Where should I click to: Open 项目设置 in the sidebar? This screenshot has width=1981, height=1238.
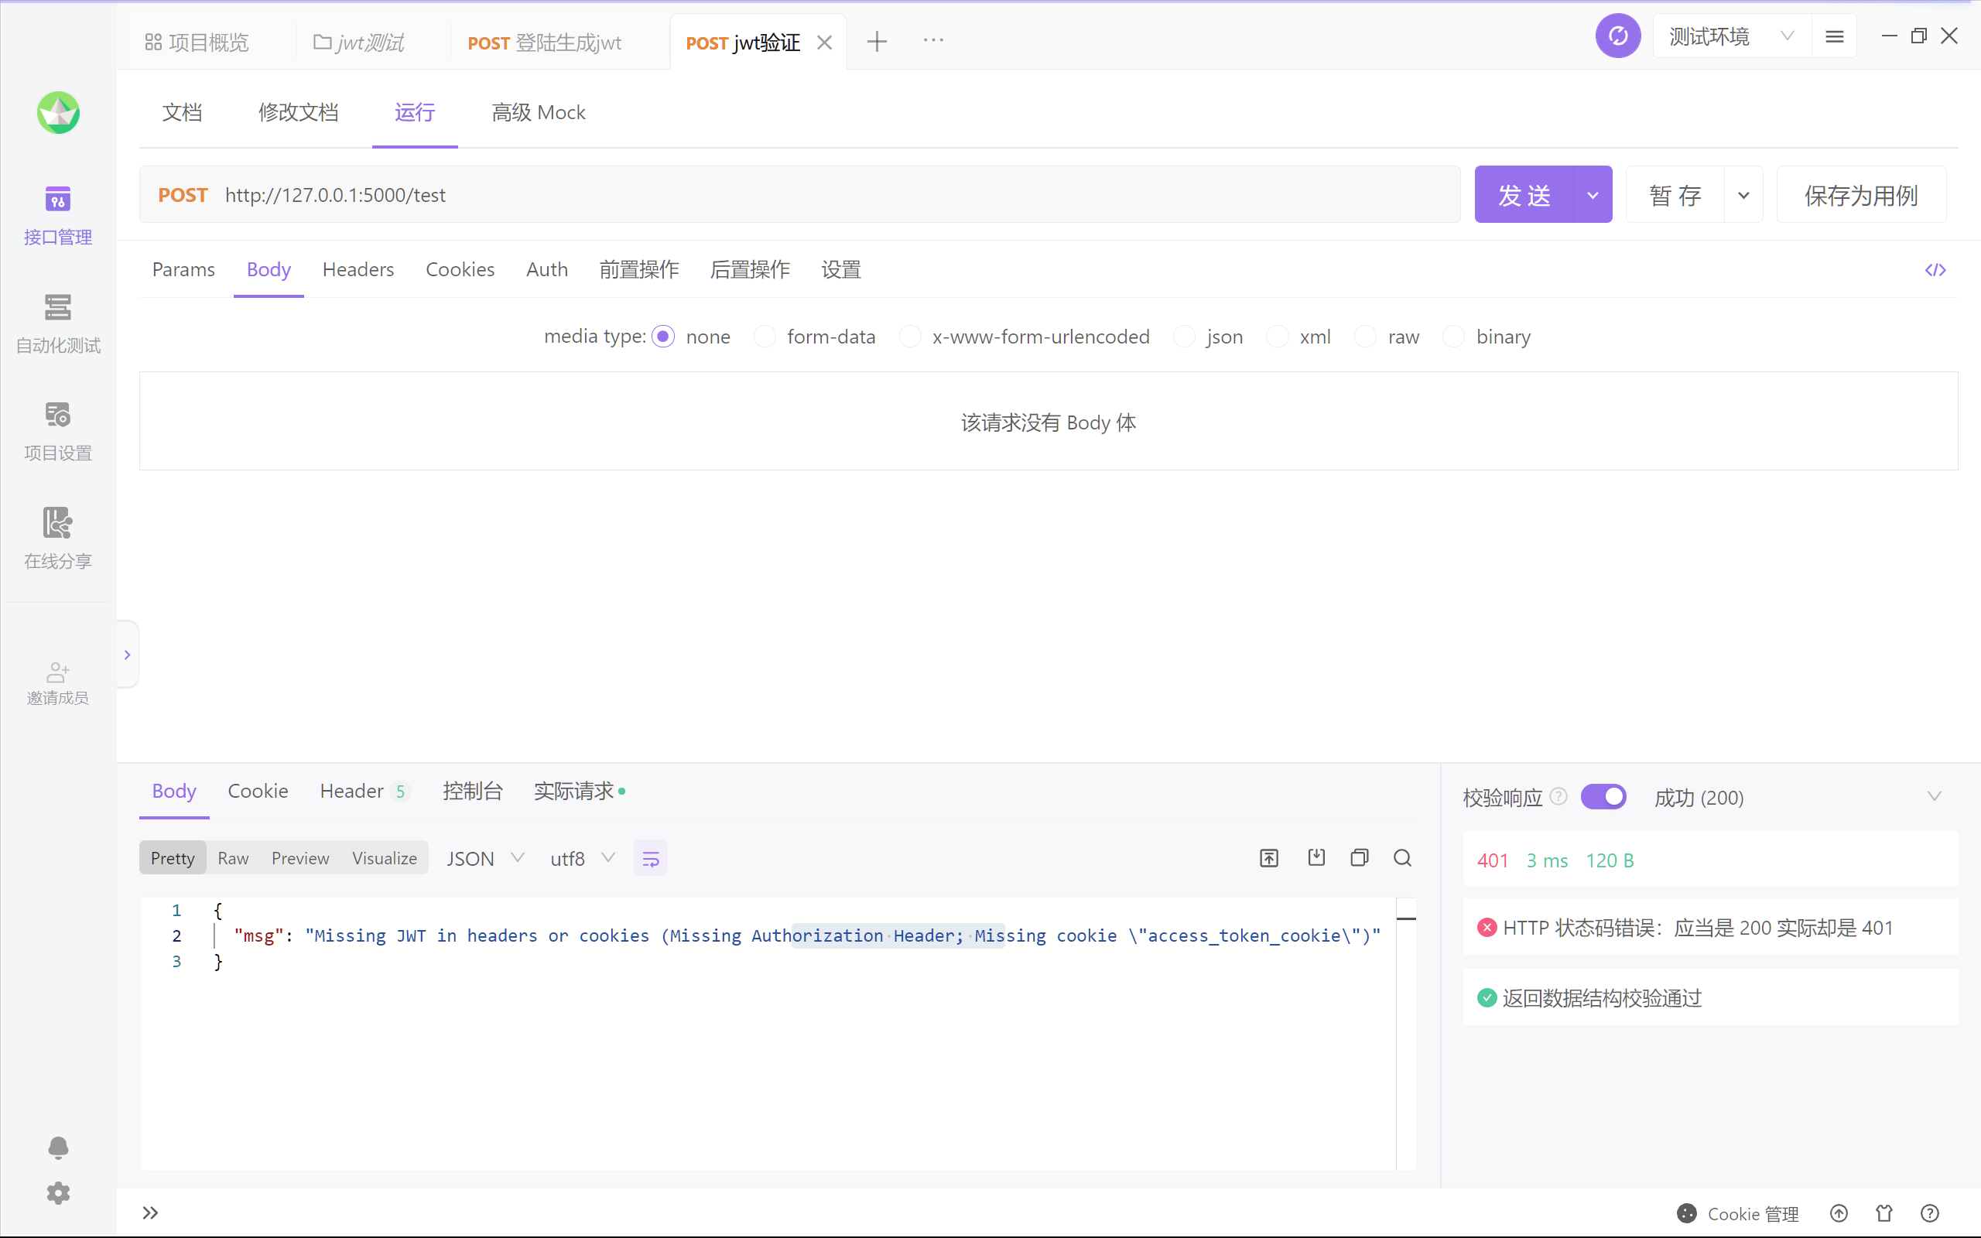coord(57,416)
